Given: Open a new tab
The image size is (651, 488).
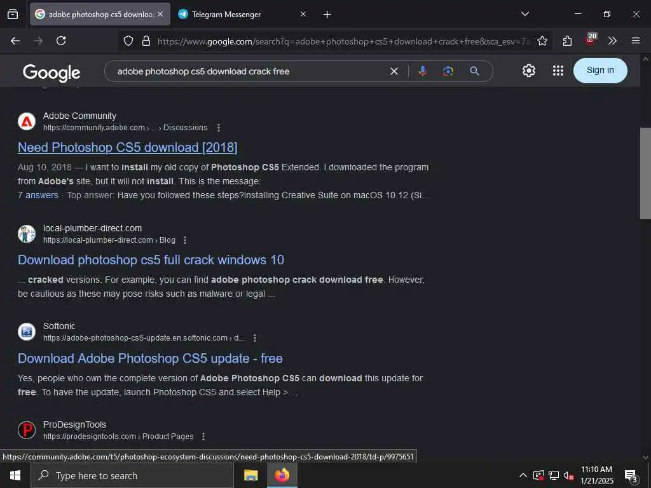Looking at the screenshot, I should [x=327, y=15].
